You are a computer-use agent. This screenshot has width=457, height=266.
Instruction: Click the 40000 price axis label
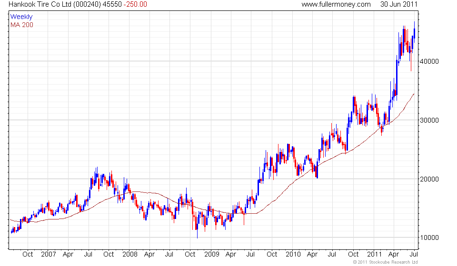point(429,61)
